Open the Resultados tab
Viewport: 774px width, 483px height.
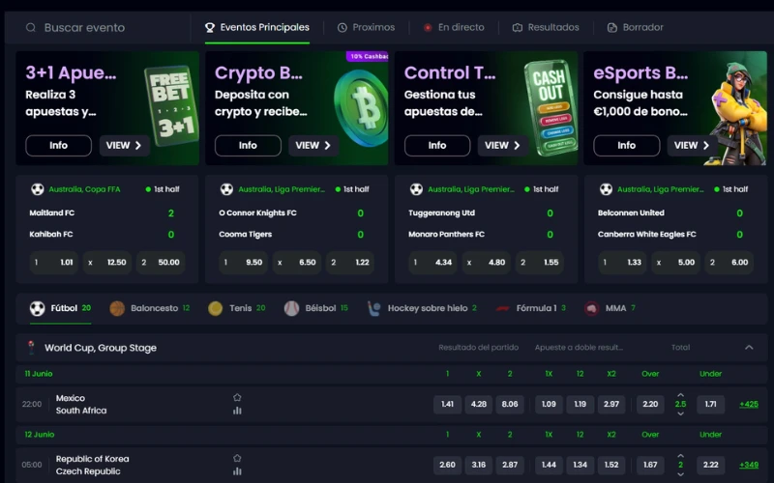click(x=546, y=28)
